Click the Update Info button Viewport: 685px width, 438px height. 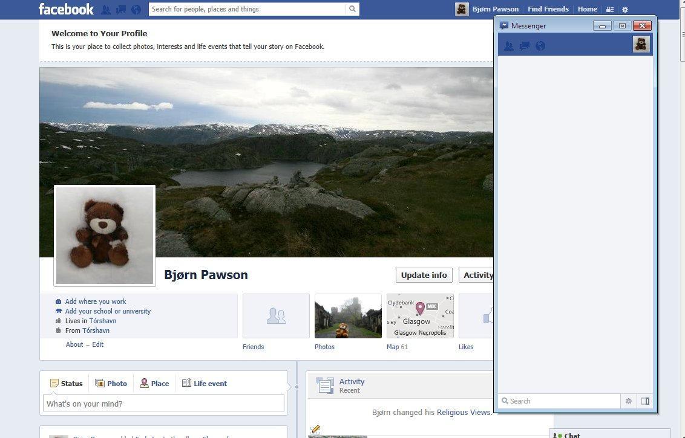coord(424,275)
